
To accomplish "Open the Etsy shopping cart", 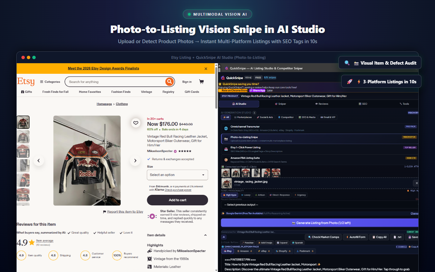I will point(201,82).
